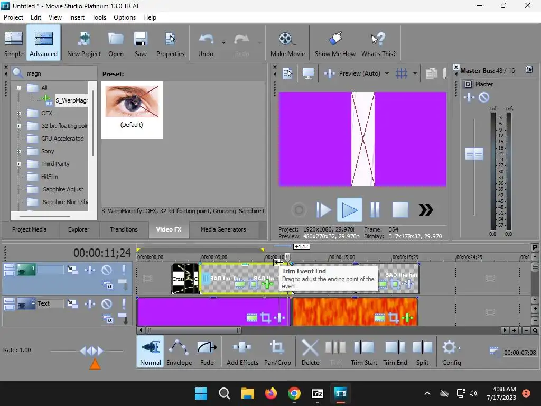Screen dimensions: 541x406
Task: Expand the 32-bit floating point folder
Action: coord(18,126)
